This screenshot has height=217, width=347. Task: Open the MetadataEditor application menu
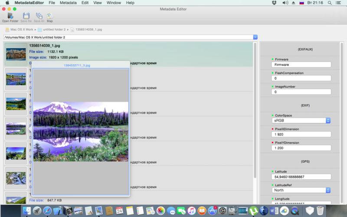coord(29,3)
